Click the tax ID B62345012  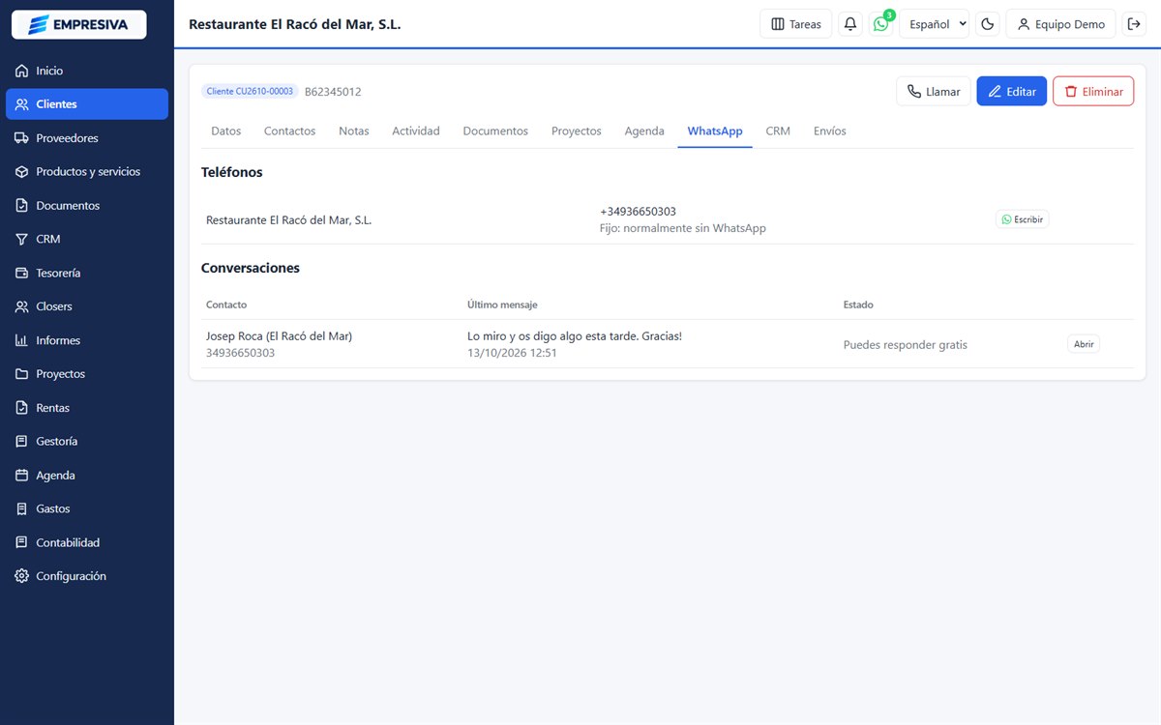(x=333, y=92)
